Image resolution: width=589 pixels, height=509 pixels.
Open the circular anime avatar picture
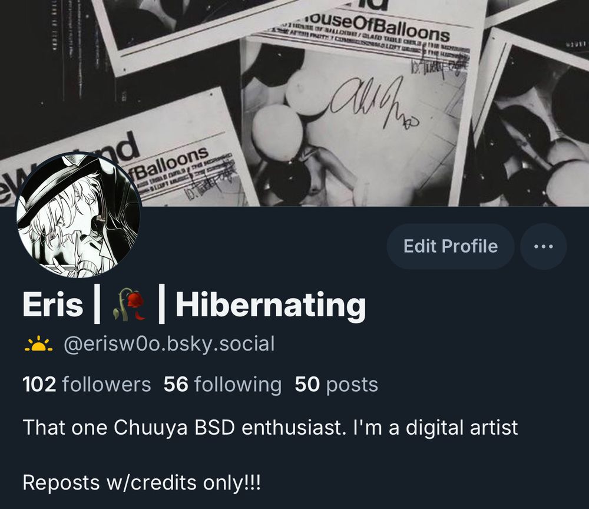78,216
